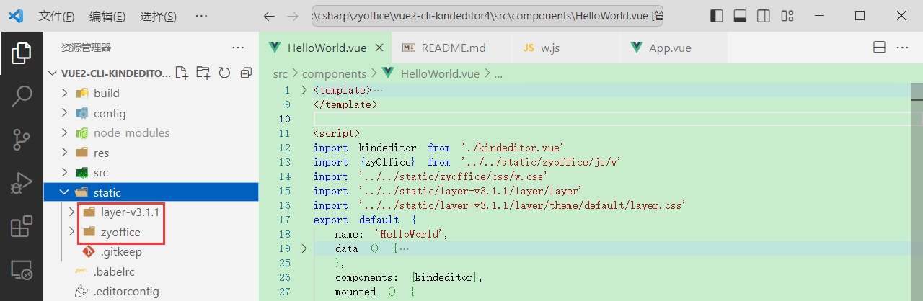Refresh the explorer file tree
The width and height of the screenshot is (923, 301).
click(224, 73)
